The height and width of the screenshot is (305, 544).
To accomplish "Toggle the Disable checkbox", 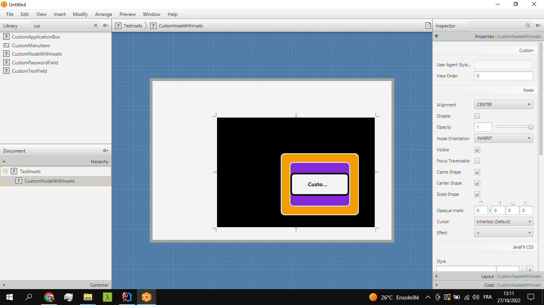I will coord(476,116).
